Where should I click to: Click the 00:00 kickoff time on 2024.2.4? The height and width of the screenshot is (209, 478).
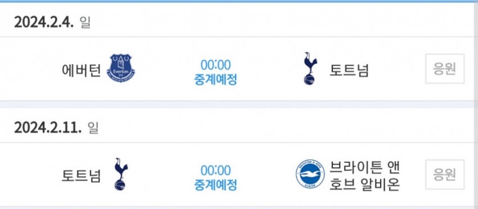pos(216,65)
